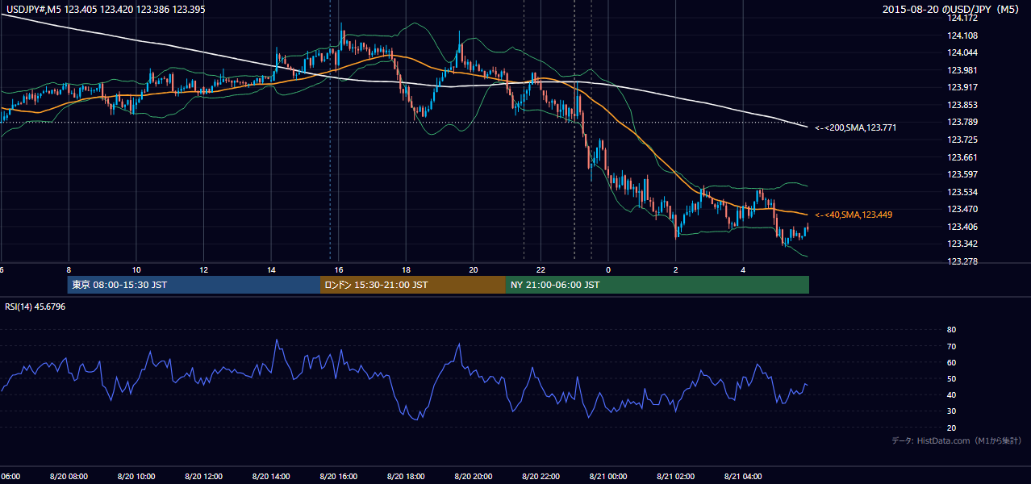Click price axis value 123.789
Viewport: 1031px width, 484px height.
coord(964,122)
